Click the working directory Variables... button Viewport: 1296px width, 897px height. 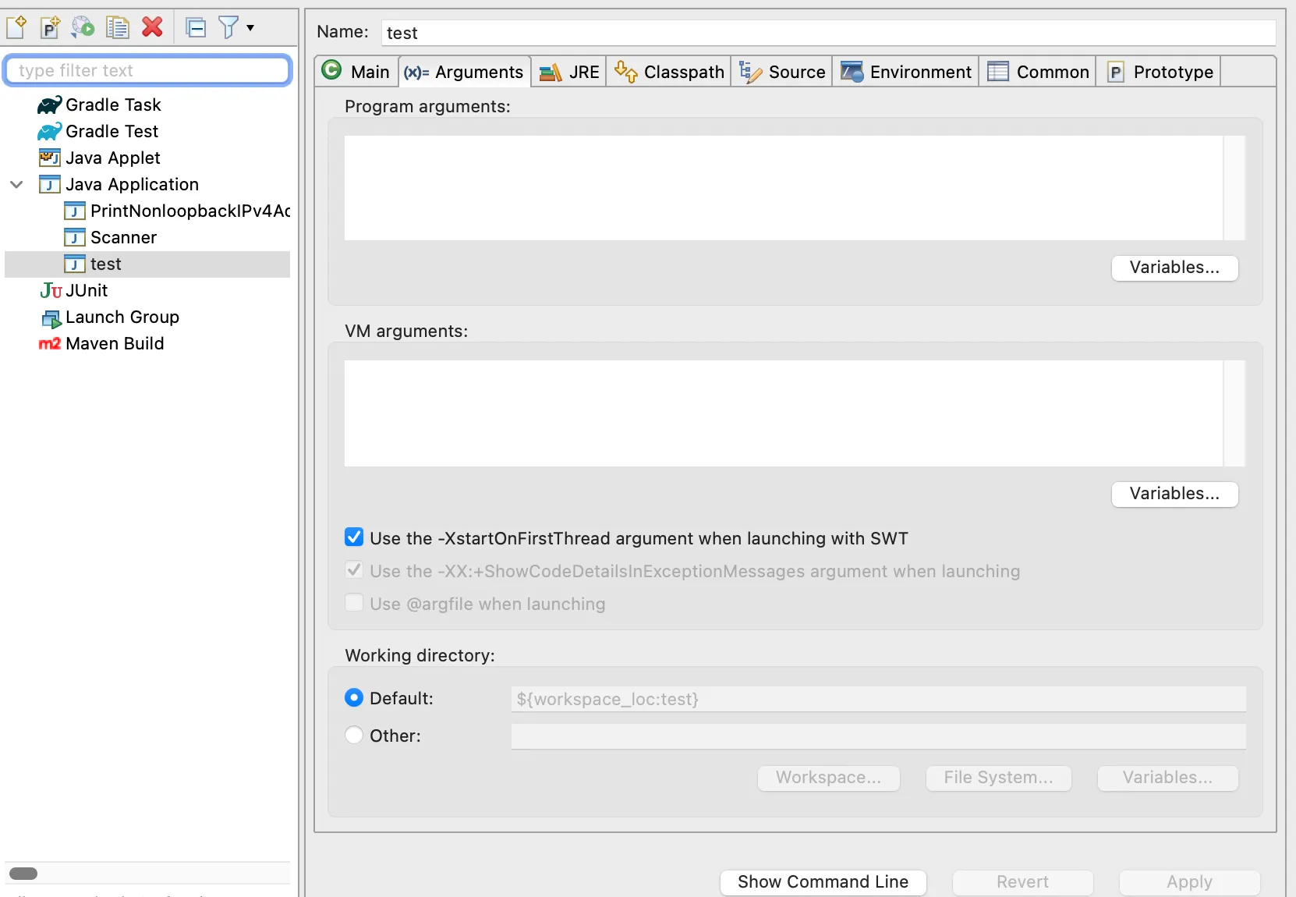[1168, 778]
